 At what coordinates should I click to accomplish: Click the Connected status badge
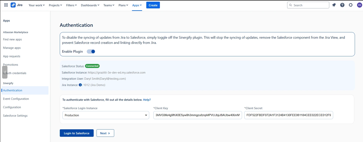pyautogui.click(x=92, y=66)
